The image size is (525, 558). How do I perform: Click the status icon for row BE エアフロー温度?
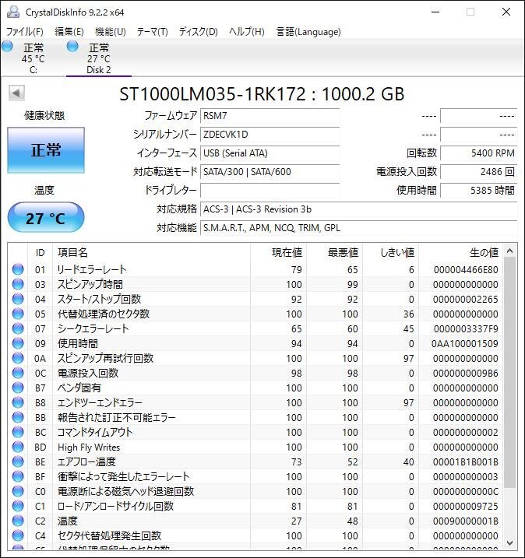18,461
